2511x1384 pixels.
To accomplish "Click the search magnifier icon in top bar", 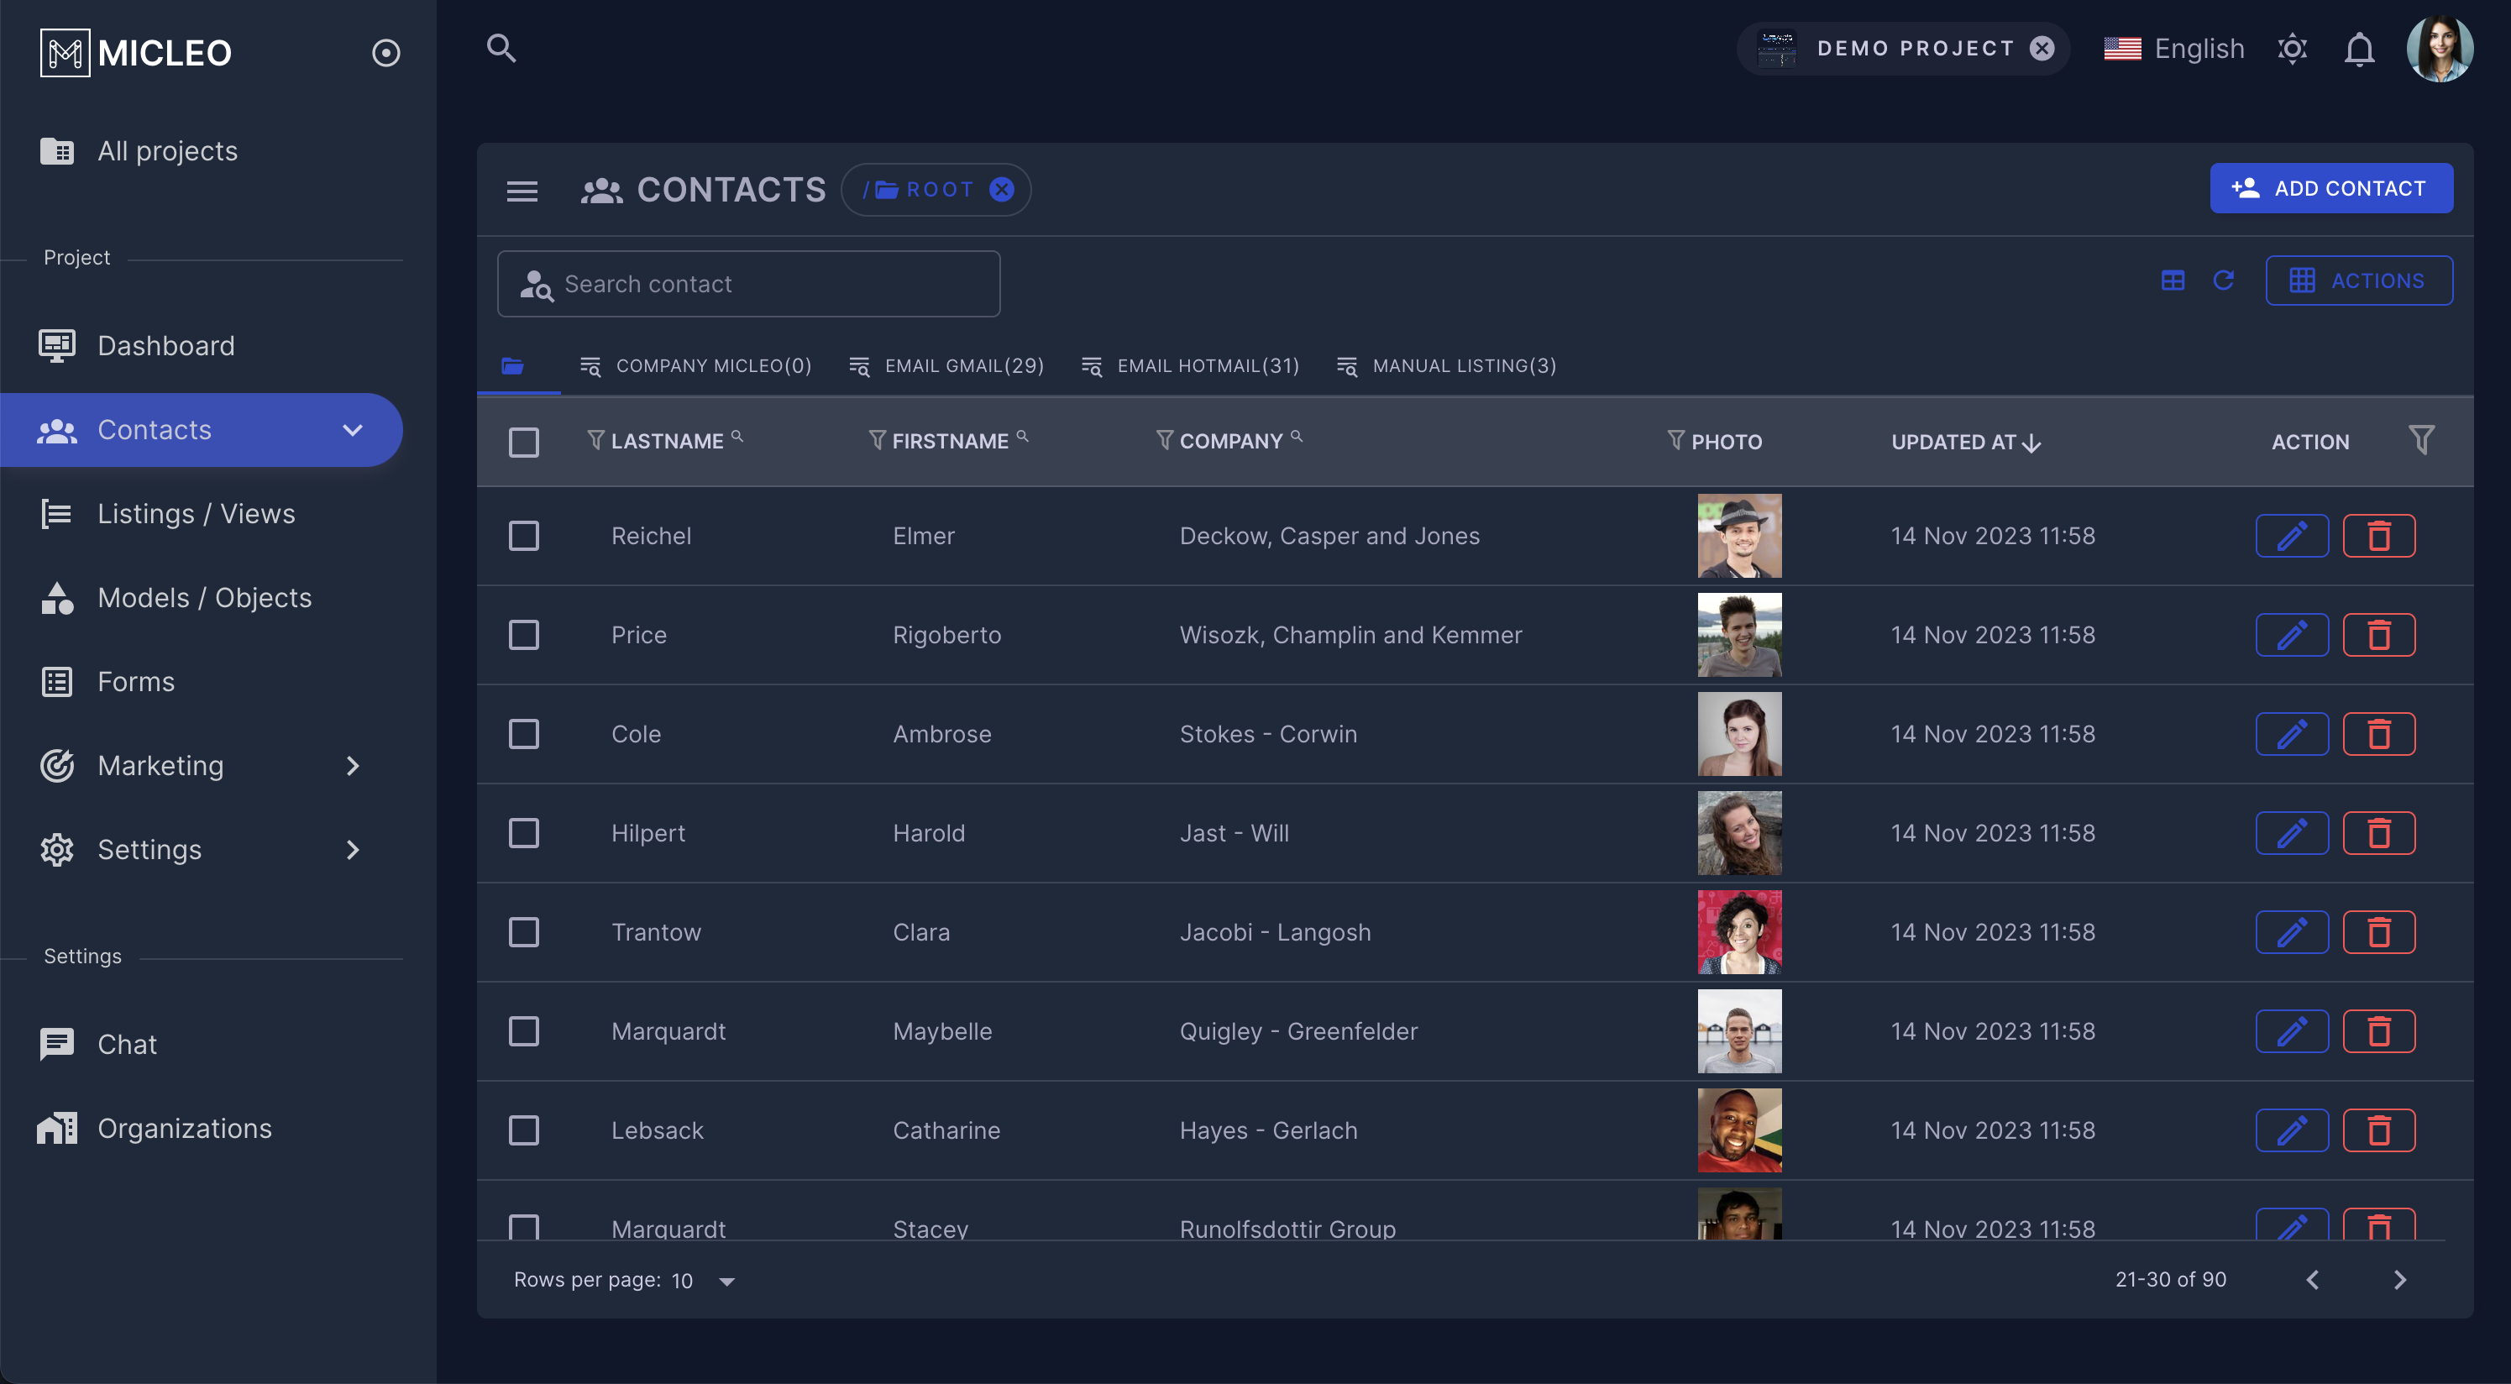I will click(501, 48).
